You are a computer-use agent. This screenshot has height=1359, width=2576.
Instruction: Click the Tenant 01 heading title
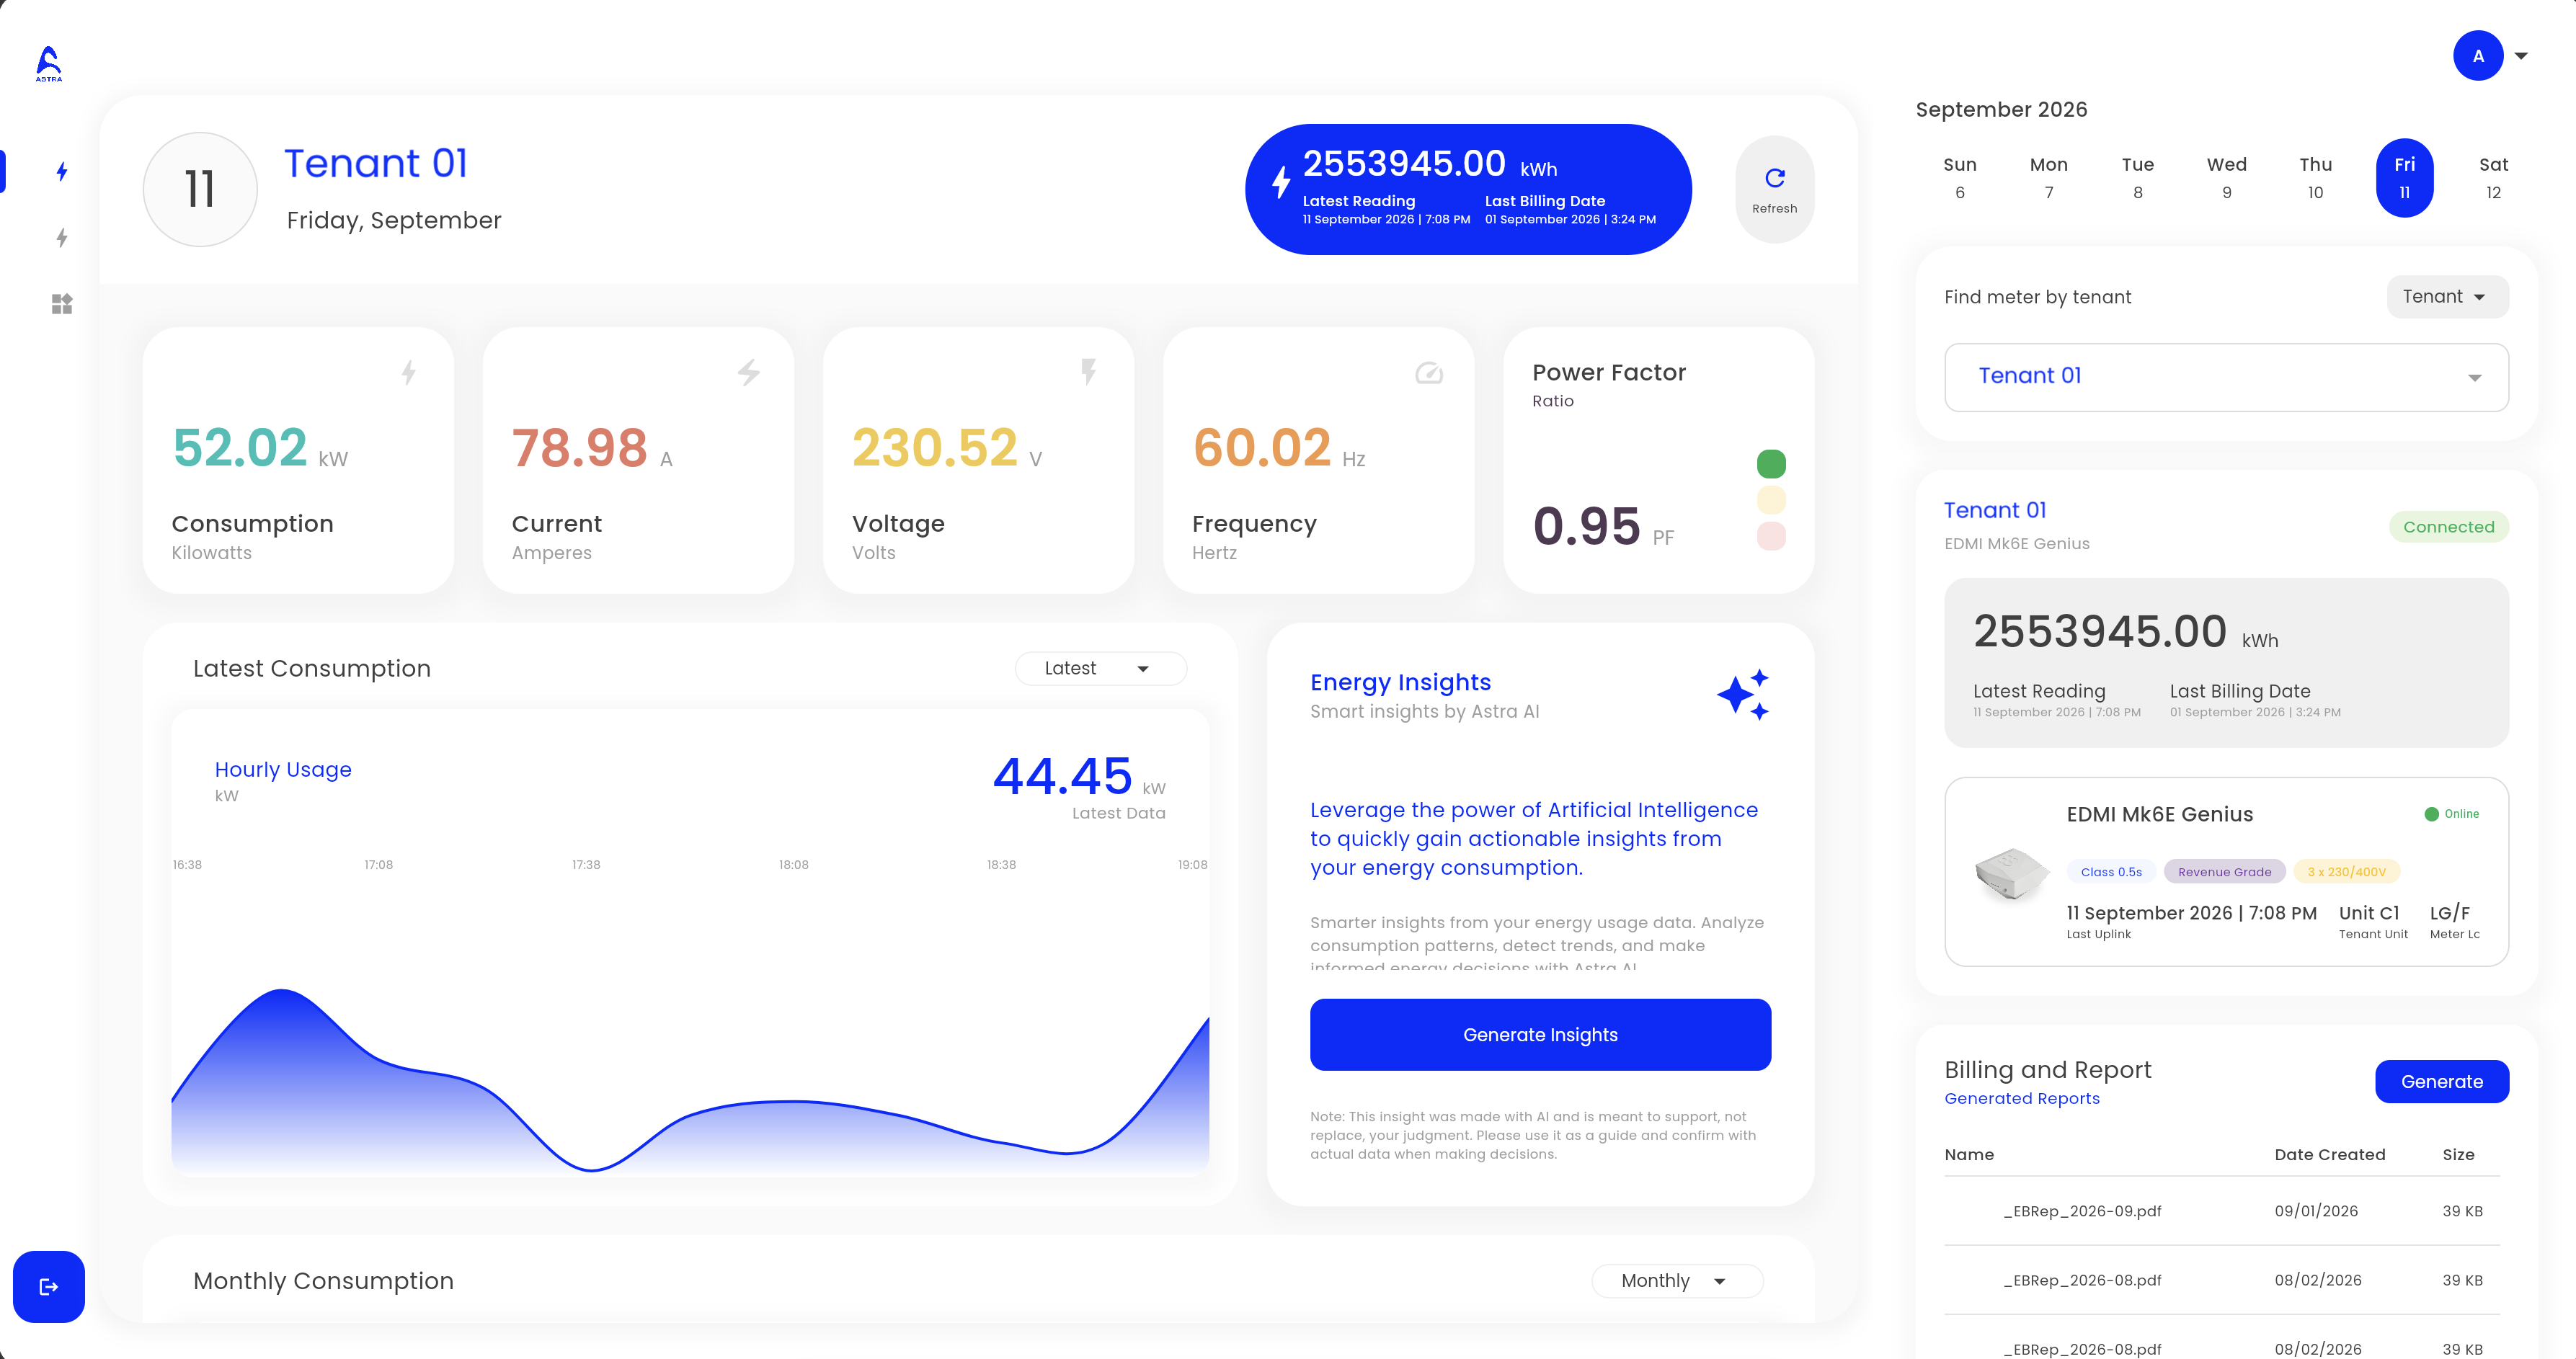(x=376, y=163)
